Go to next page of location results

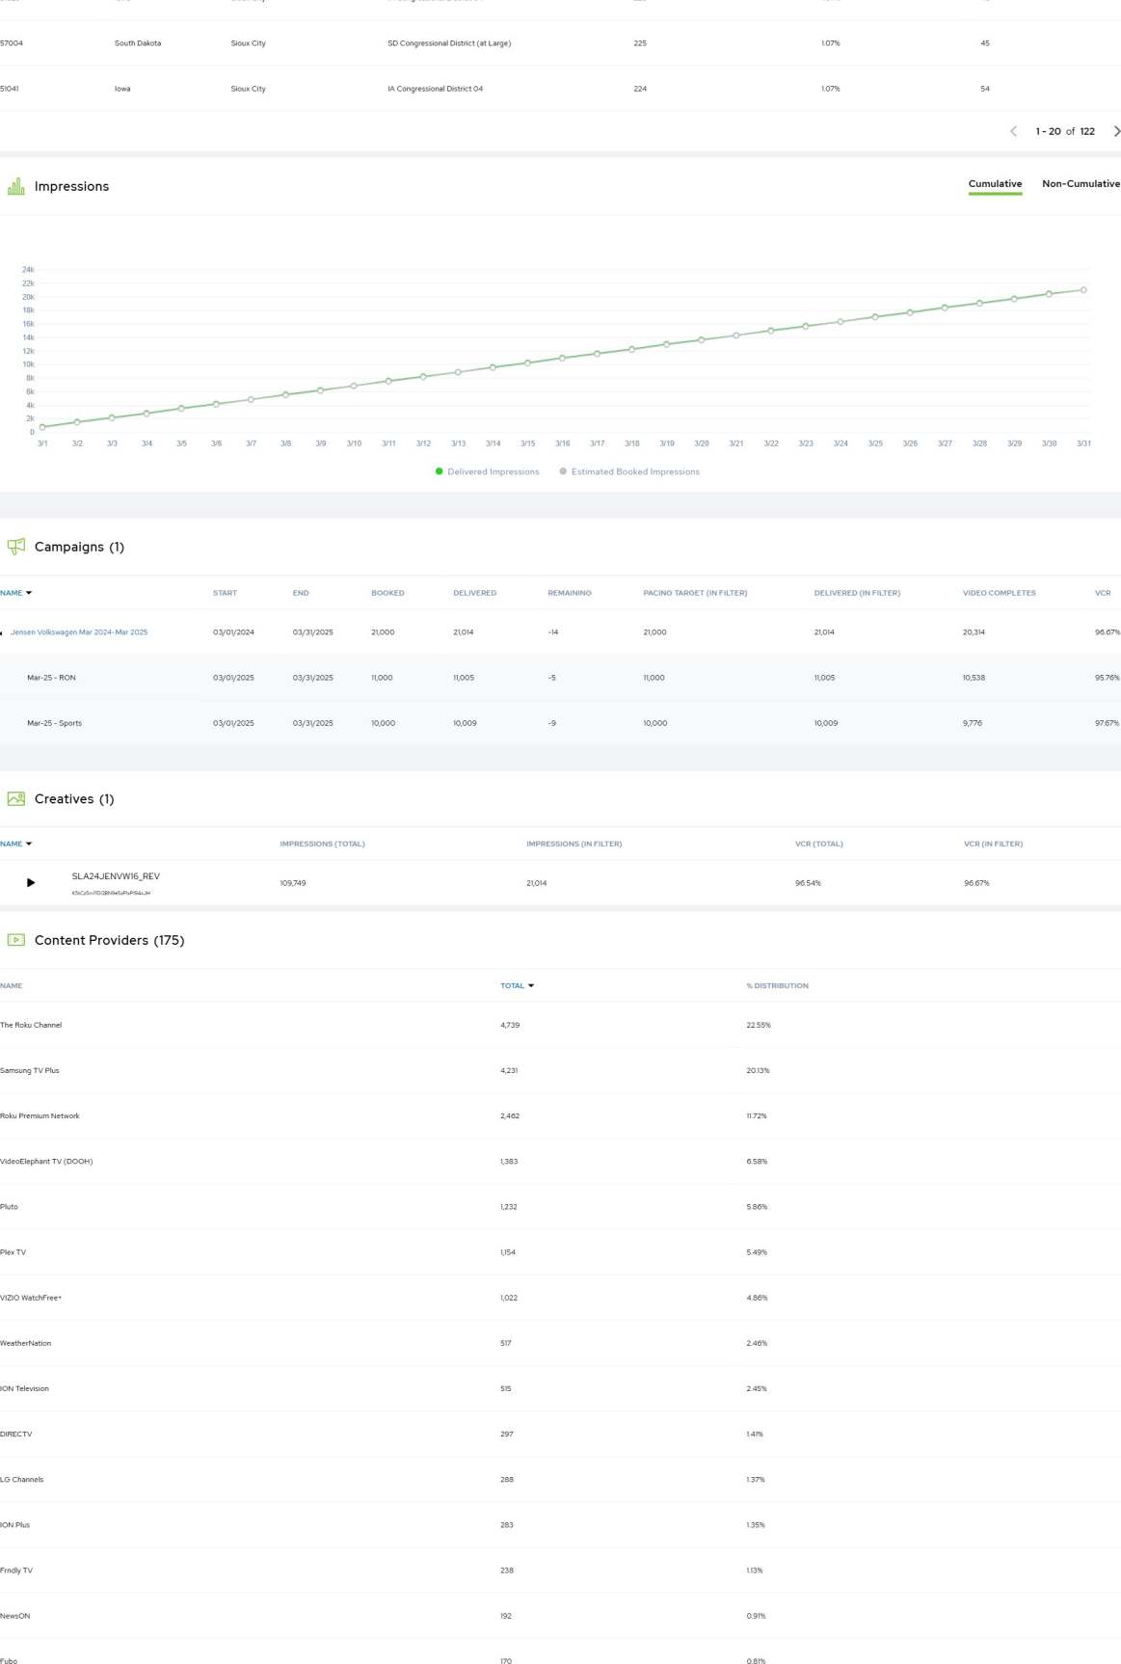click(1116, 131)
